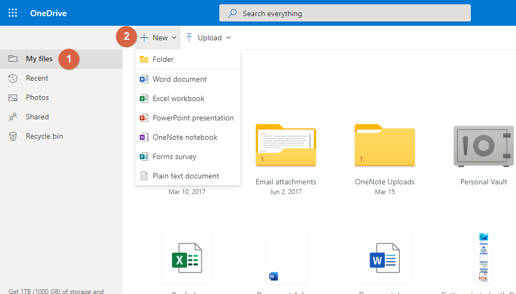Click the PowerPoint icon in New menu

pyautogui.click(x=144, y=118)
